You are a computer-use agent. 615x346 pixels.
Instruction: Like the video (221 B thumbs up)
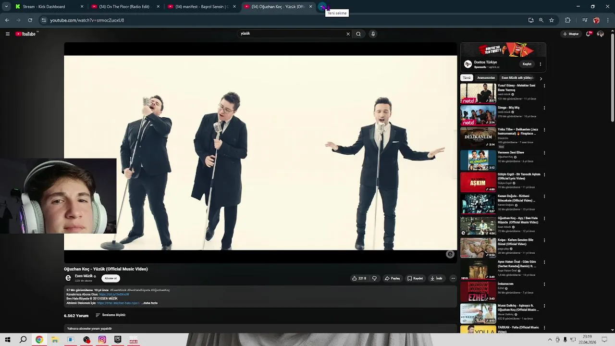click(359, 278)
